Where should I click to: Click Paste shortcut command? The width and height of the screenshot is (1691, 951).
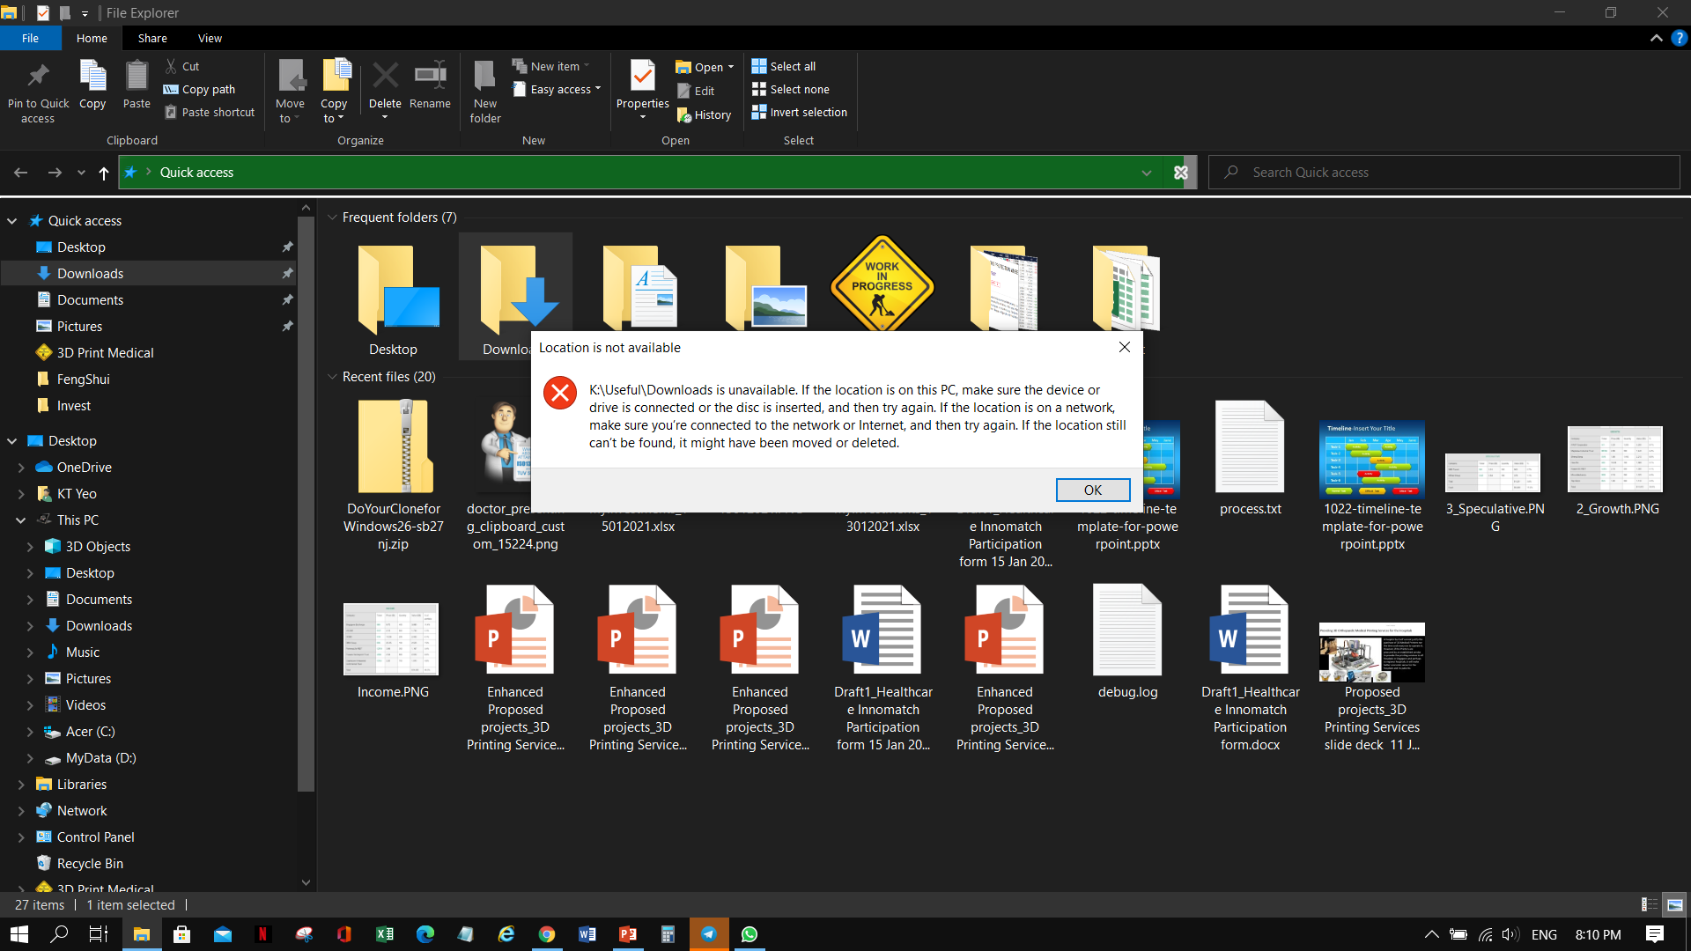pos(210,112)
